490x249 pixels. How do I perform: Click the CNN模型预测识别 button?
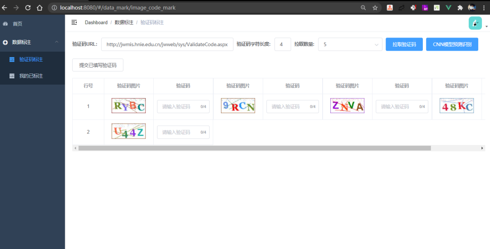[452, 44]
